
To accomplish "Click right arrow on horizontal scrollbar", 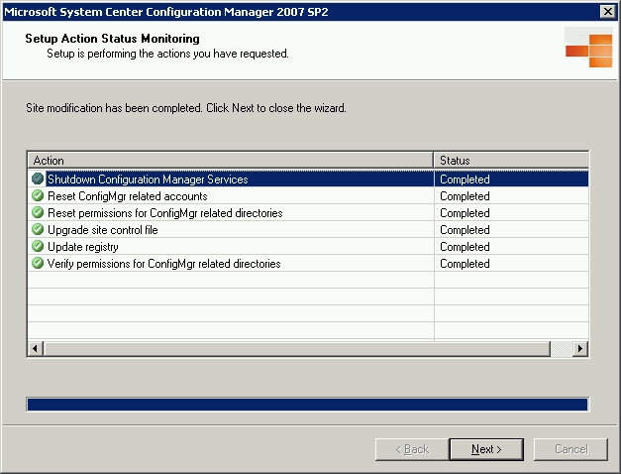I will (580, 349).
